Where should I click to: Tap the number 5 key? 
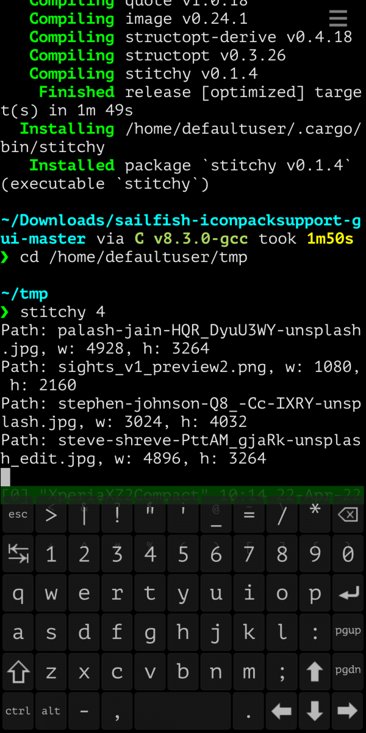[x=183, y=554]
